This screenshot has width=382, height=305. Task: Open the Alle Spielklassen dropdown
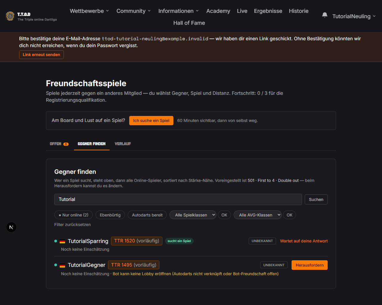tap(193, 215)
